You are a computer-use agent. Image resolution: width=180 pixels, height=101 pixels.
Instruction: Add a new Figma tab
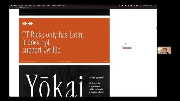point(30,8)
